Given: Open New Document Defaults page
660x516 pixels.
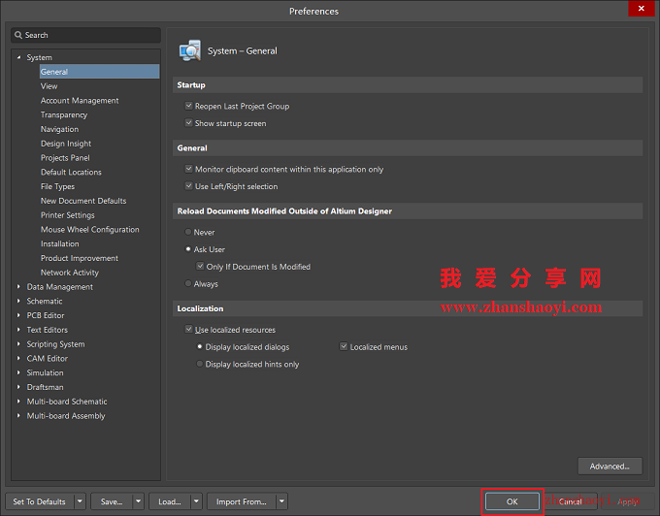Looking at the screenshot, I should pyautogui.click(x=83, y=201).
